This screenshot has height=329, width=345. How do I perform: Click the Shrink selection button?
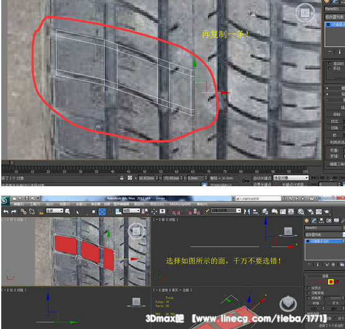(x=315, y=304)
